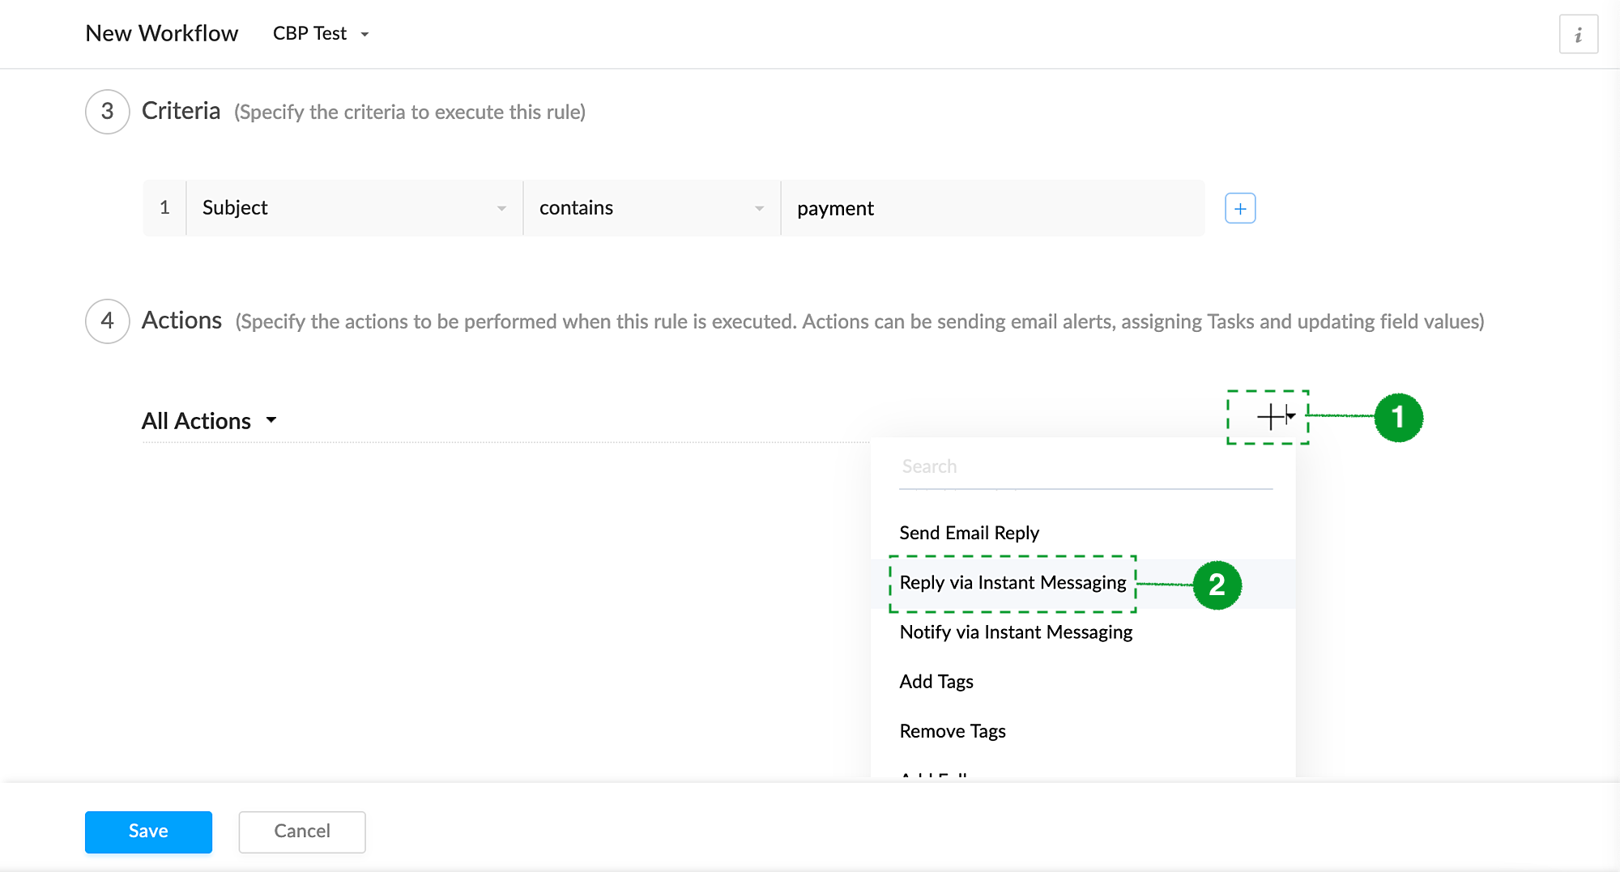Select Notify via Instant Messaging

pyautogui.click(x=1016, y=632)
